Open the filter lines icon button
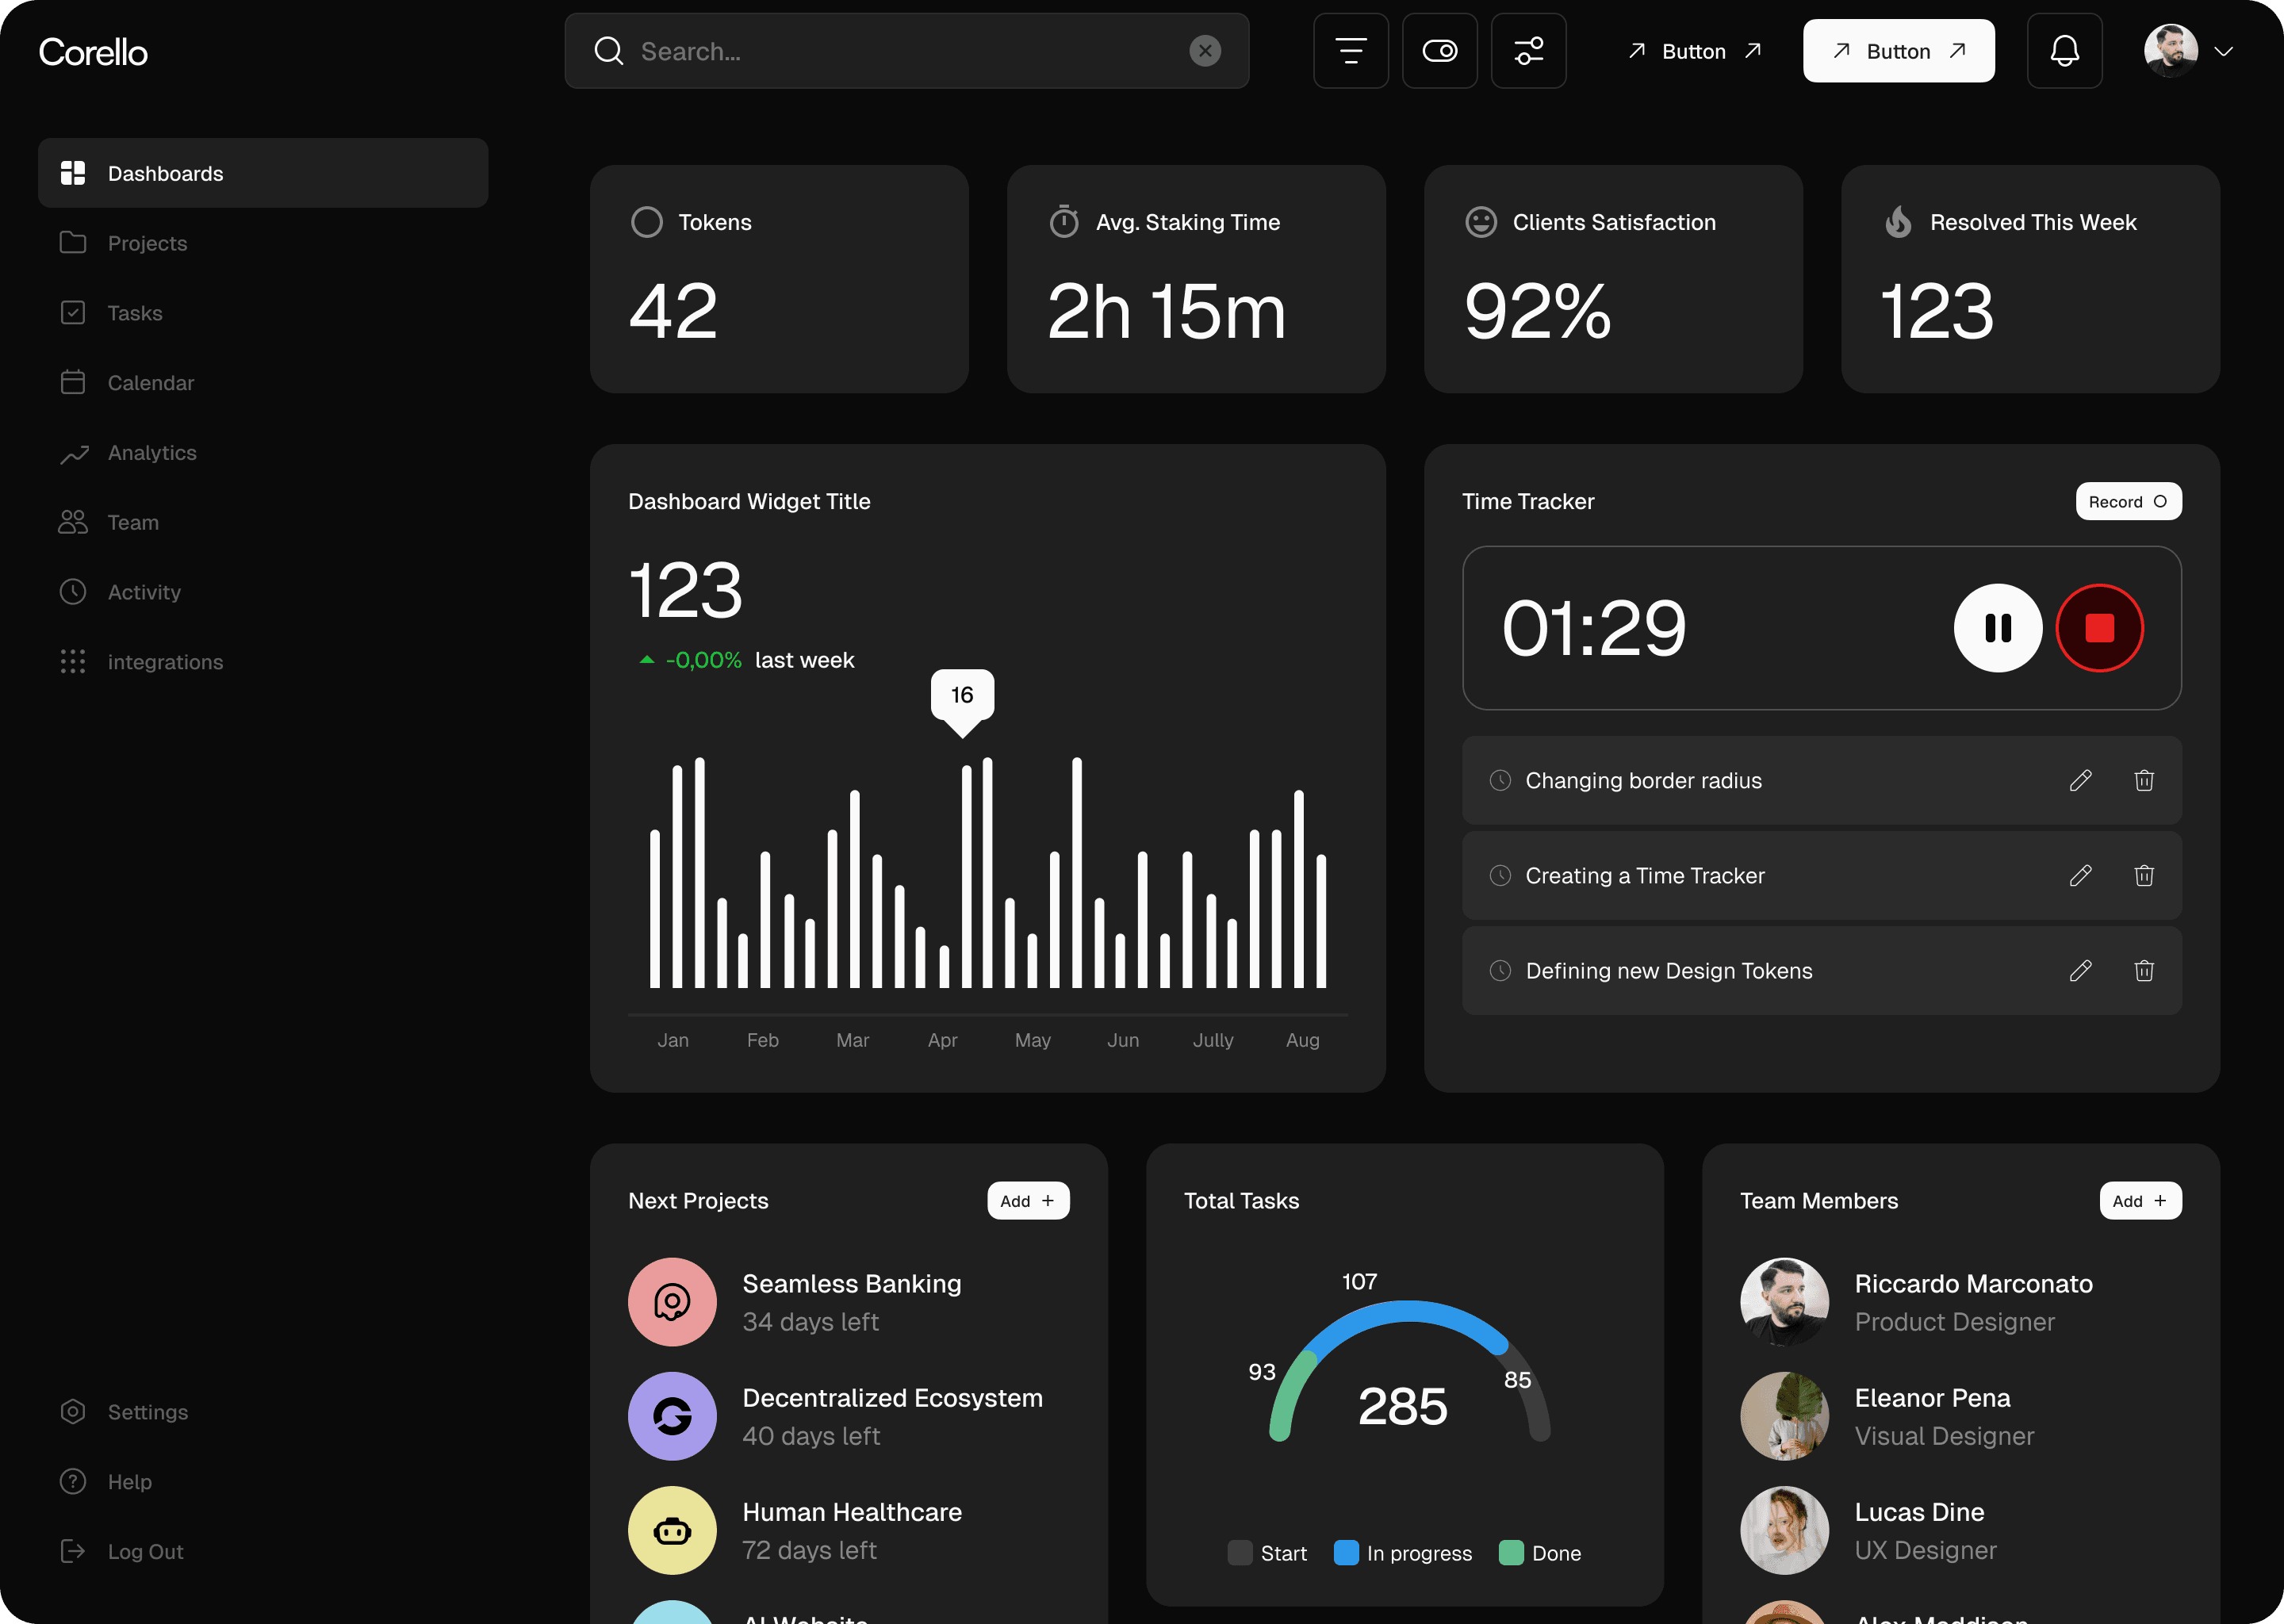 (x=1350, y=51)
